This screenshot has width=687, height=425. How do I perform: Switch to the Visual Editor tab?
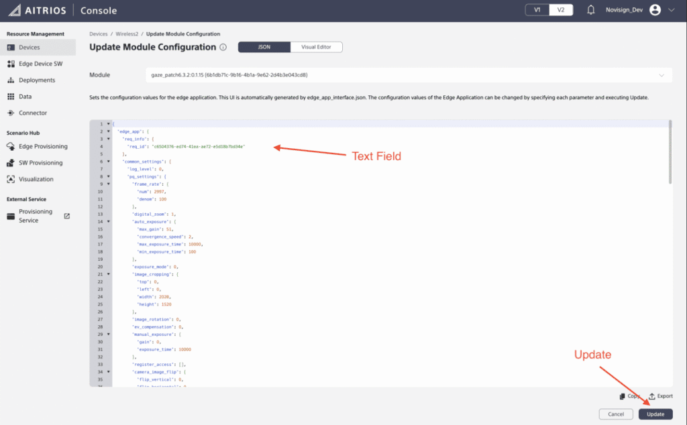pyautogui.click(x=315, y=47)
